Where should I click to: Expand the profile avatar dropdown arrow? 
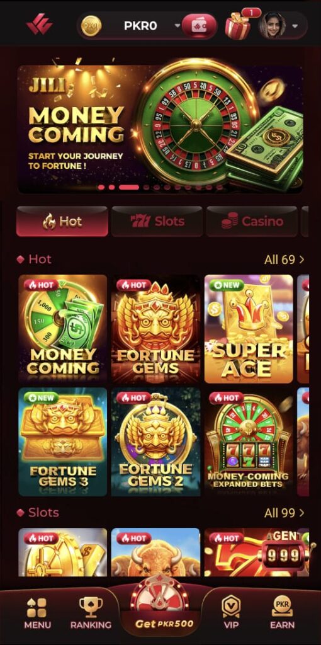click(x=295, y=26)
